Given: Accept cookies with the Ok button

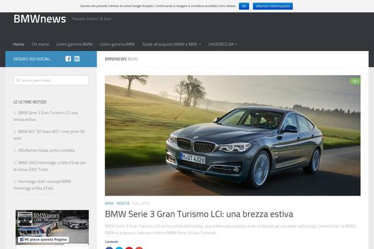Looking at the screenshot, I should tap(244, 6).
